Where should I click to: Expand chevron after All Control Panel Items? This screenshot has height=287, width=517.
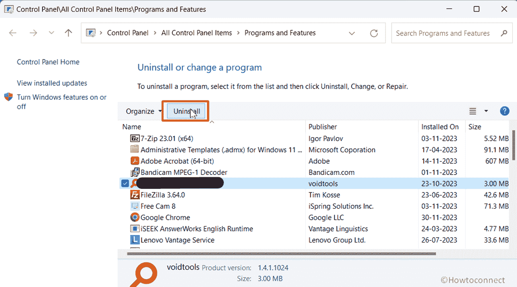point(238,33)
